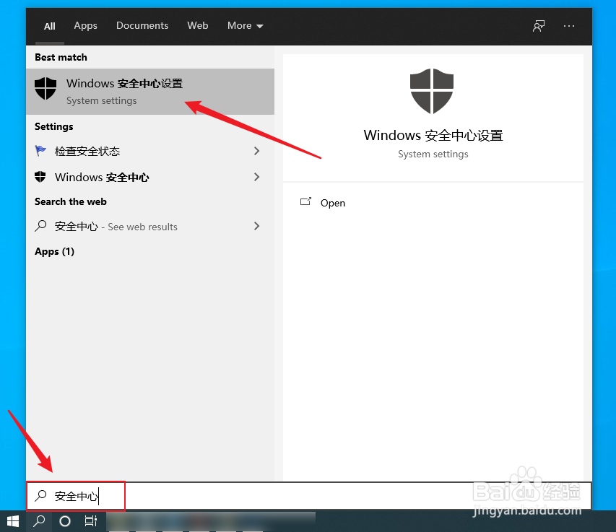Screen dimensions: 616x532
Task: Switch to the All tab
Action: [50, 26]
